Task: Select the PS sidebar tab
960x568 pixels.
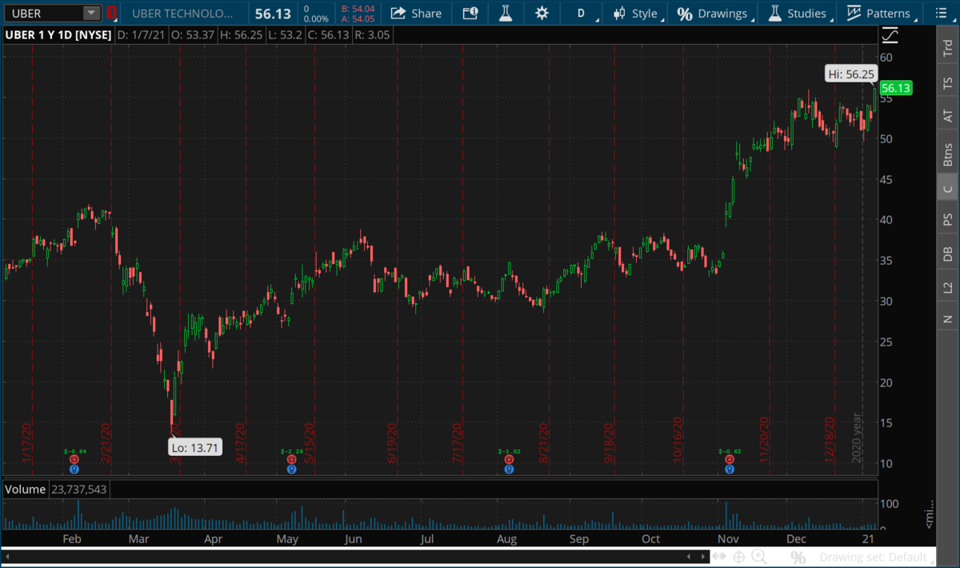Action: (948, 219)
